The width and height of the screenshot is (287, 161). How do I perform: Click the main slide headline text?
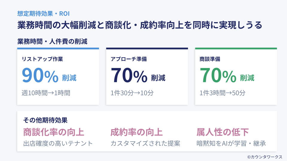coord(140,25)
